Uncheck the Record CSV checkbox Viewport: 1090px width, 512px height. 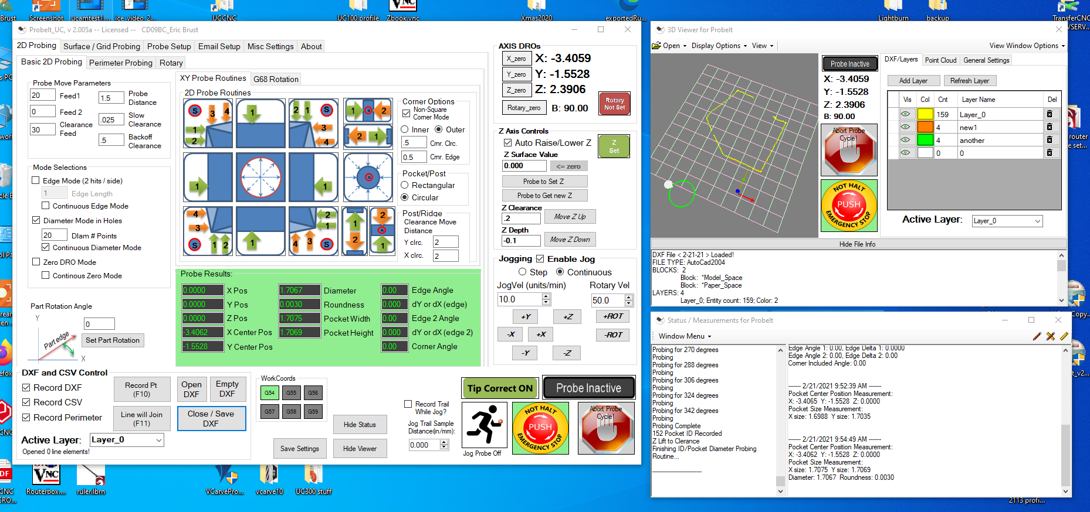pos(26,402)
